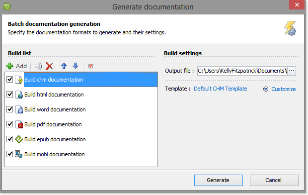Click the mobi documentation icon

point(19,154)
